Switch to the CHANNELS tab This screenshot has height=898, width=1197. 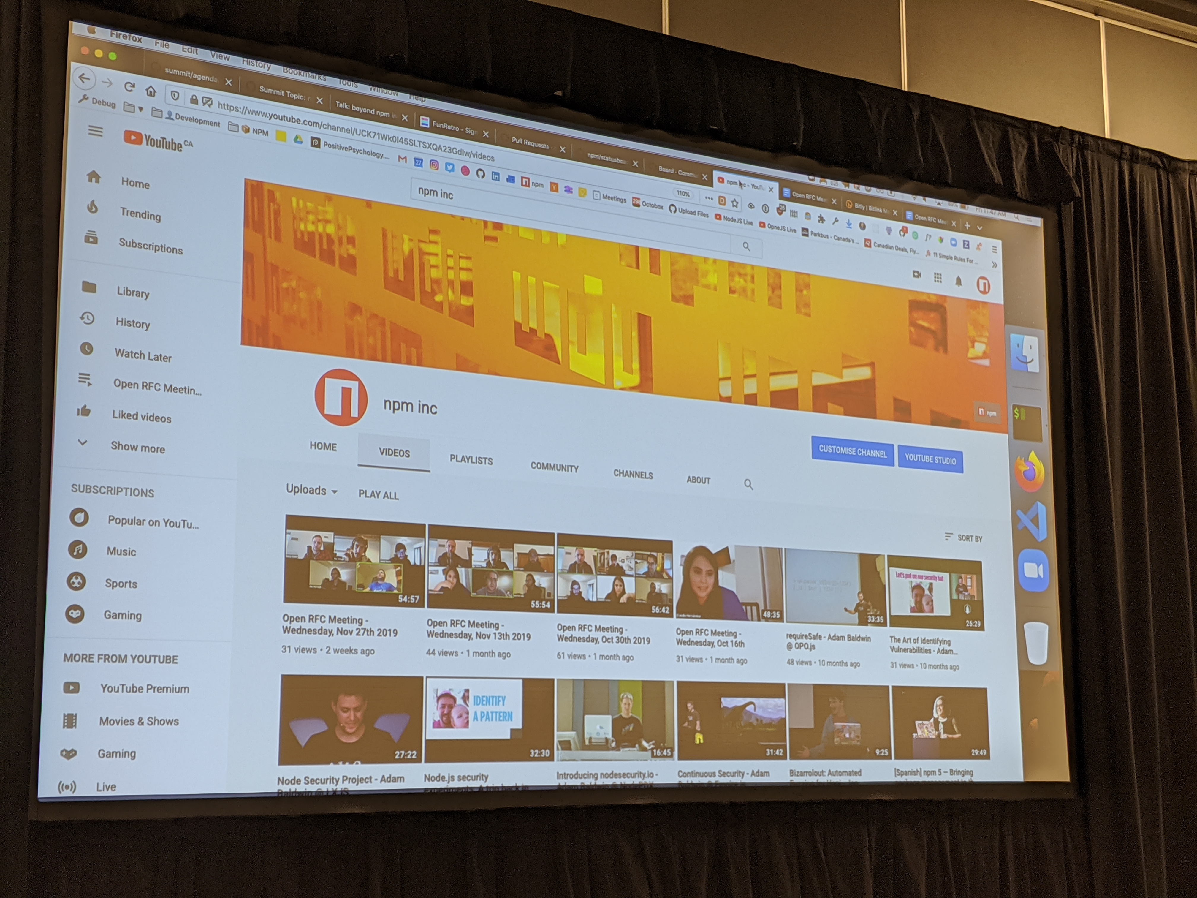click(x=633, y=474)
